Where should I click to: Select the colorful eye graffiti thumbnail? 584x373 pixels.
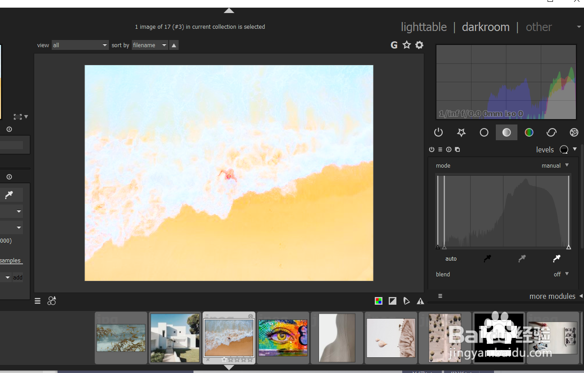(283, 338)
